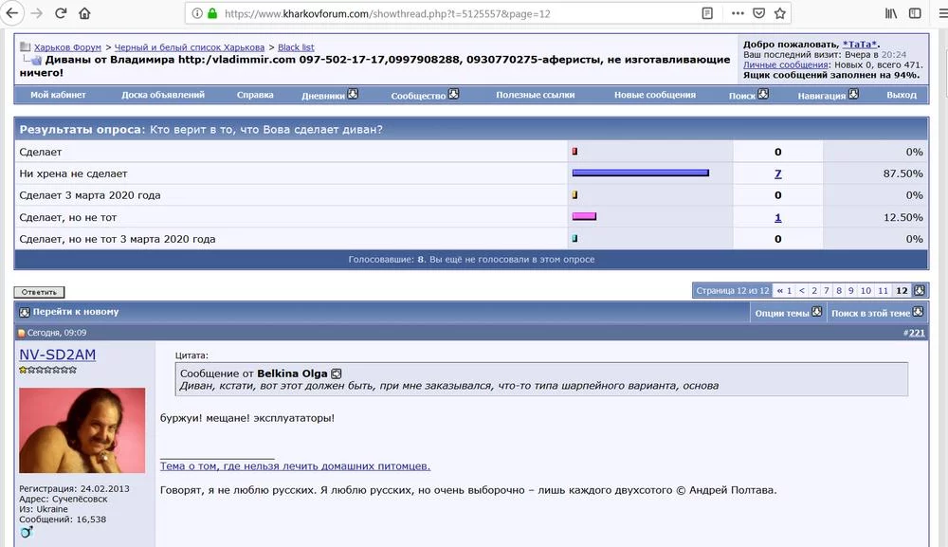Open Мой кабинет in the forum navbar

point(58,95)
